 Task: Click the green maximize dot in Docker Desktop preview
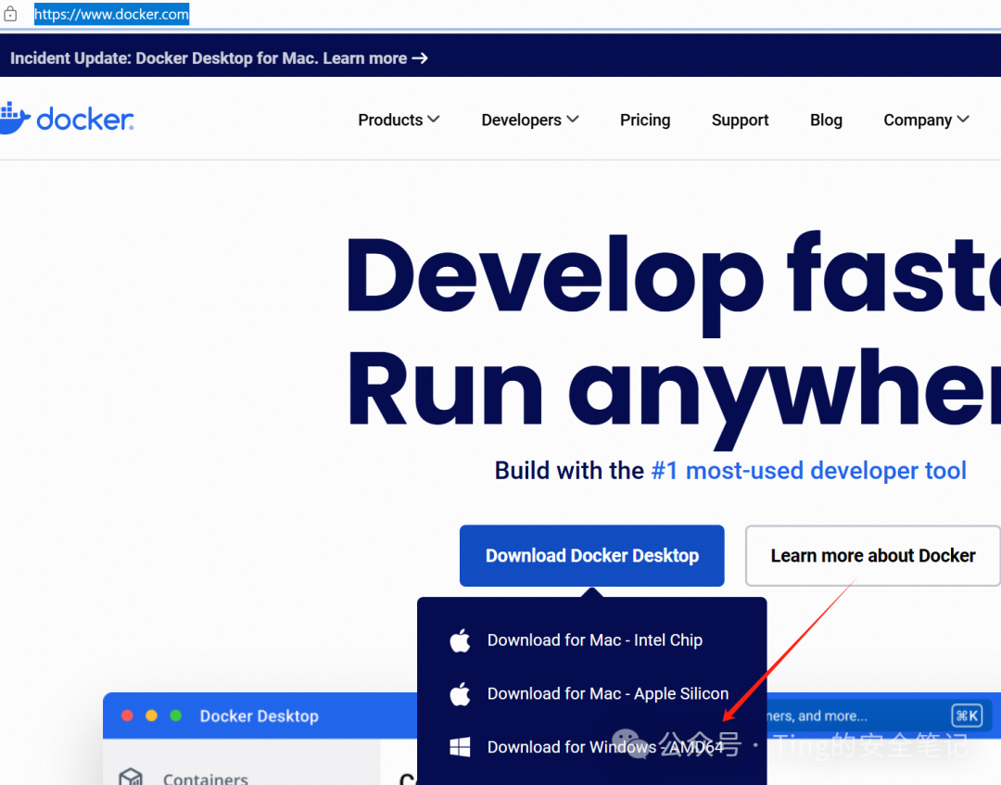pyautogui.click(x=175, y=715)
